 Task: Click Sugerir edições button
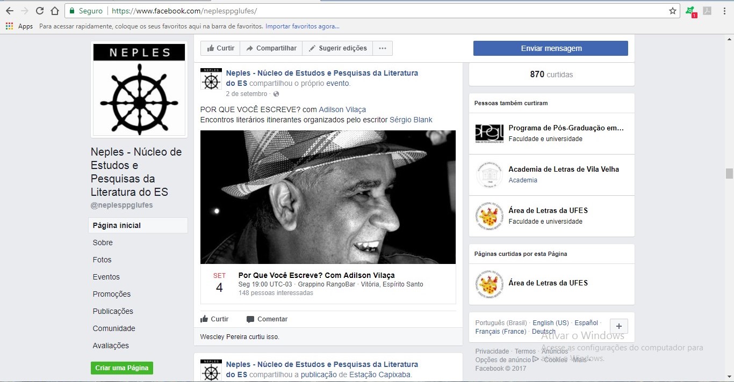pos(337,48)
